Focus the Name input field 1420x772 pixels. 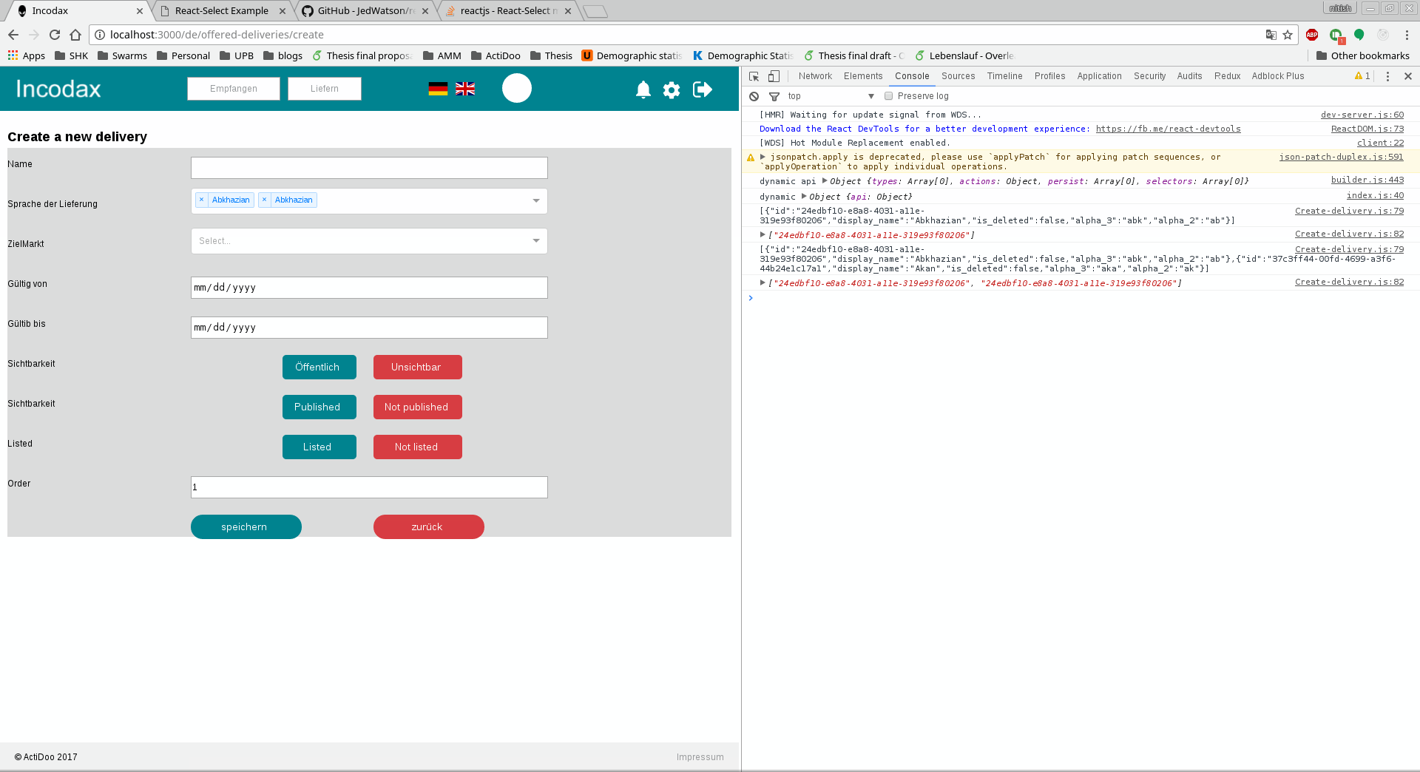(369, 168)
